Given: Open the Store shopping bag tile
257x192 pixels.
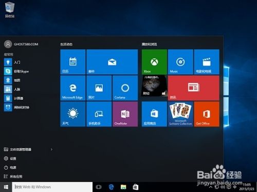Looking at the screenshot, I should pyautogui.click(x=154, y=114).
